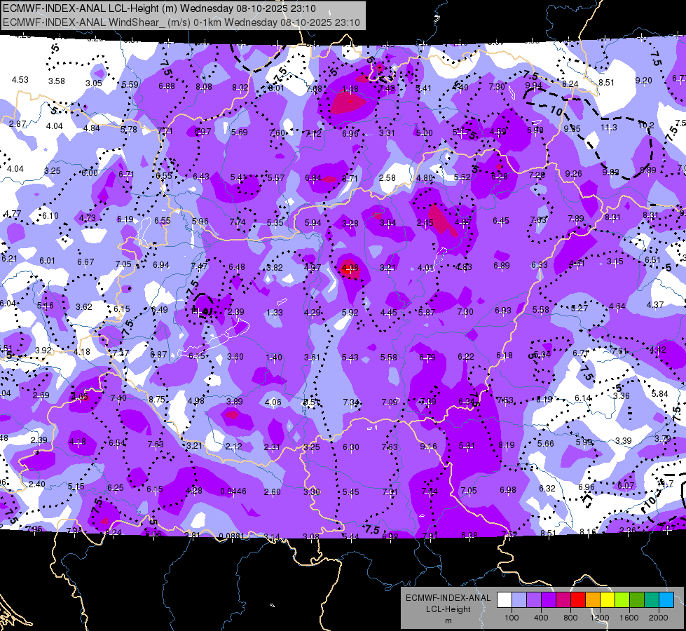Click the dark green legend swatch
The width and height of the screenshot is (686, 631).
[x=636, y=599]
